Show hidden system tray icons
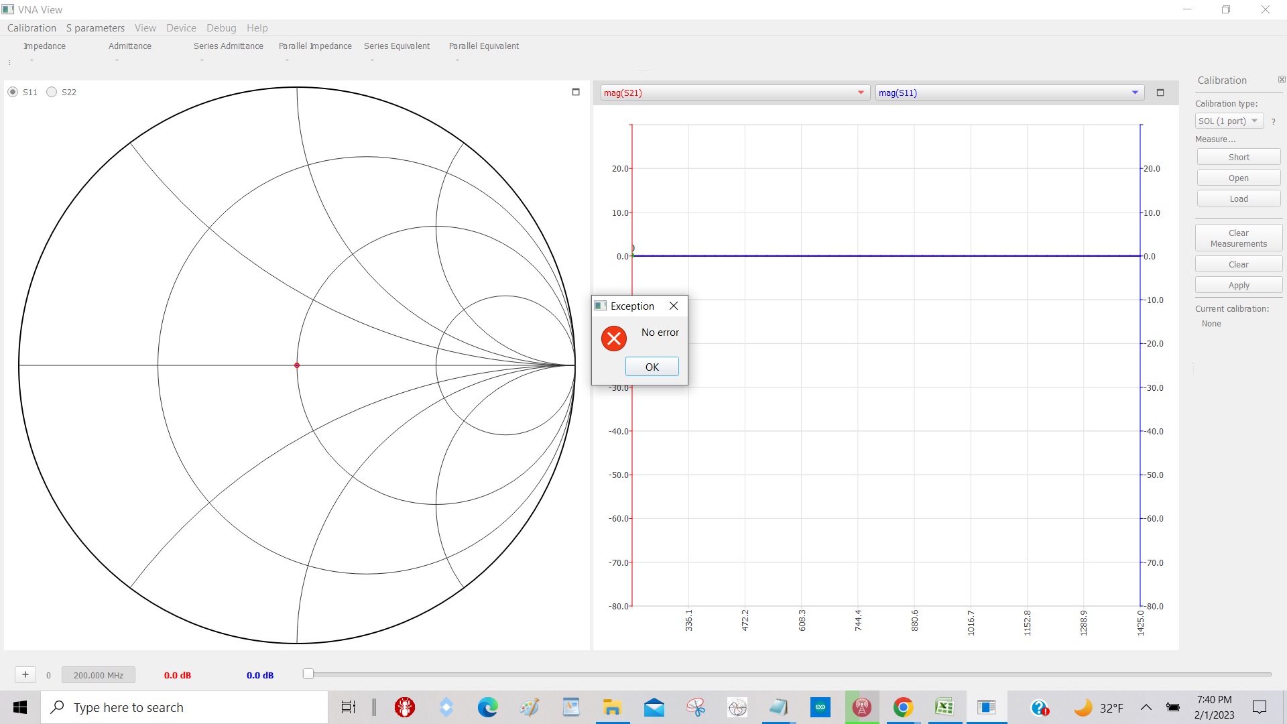 click(x=1146, y=707)
